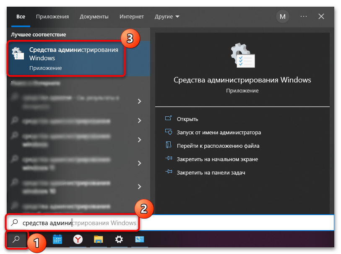Click "Открыть" in the preview pane
Screen dimensions: 341x254
click(x=187, y=119)
